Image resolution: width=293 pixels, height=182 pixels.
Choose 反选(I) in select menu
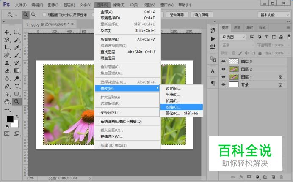(x=127, y=30)
